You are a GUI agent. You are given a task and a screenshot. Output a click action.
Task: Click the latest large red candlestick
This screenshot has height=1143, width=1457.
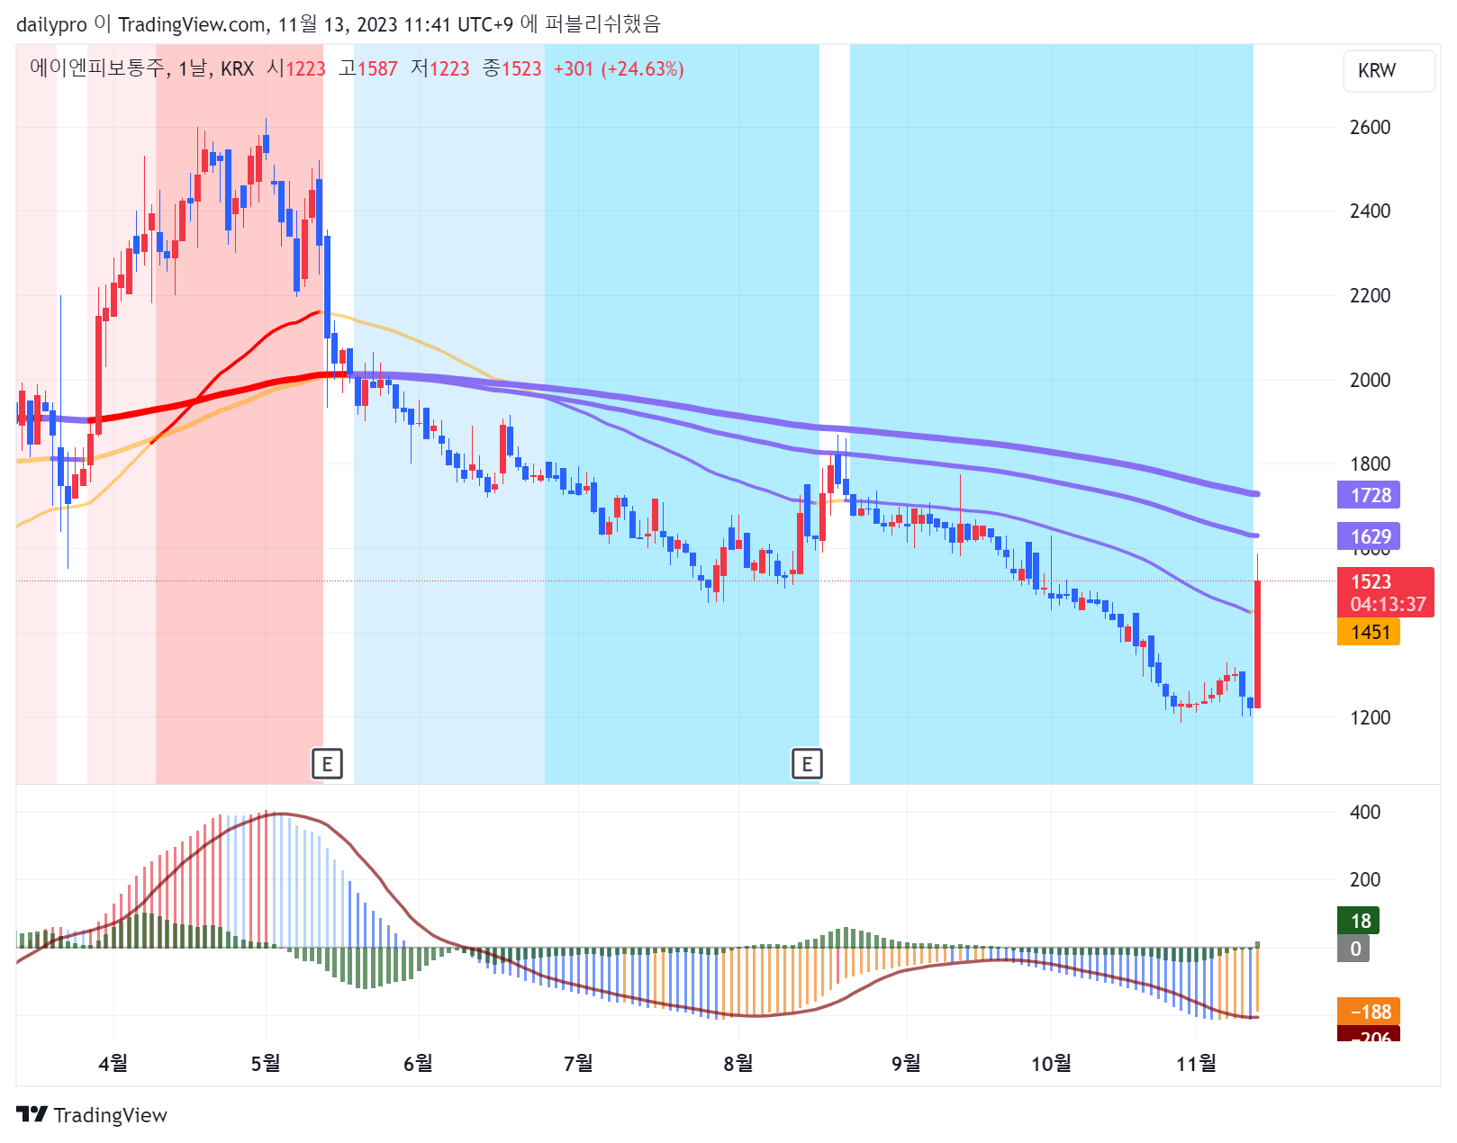coord(1257,643)
